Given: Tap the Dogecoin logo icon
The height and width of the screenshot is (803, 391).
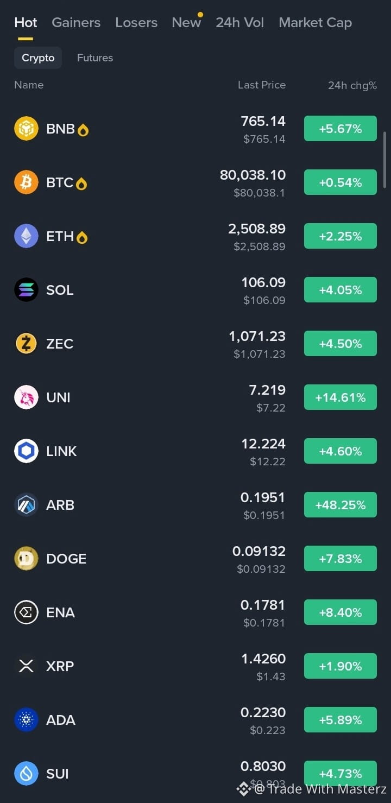Looking at the screenshot, I should click(26, 559).
